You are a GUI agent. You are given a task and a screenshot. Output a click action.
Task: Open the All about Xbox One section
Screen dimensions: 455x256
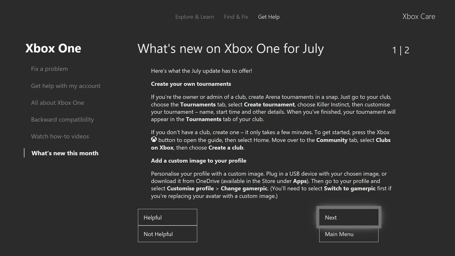tap(58, 102)
